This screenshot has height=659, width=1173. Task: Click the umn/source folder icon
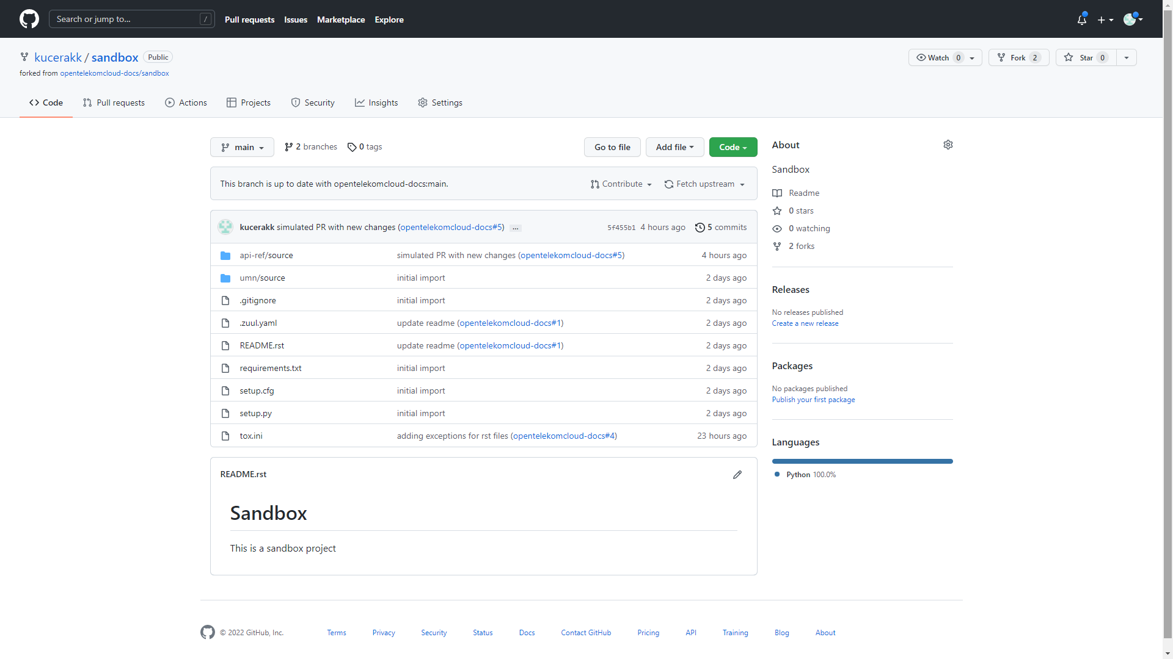point(225,278)
